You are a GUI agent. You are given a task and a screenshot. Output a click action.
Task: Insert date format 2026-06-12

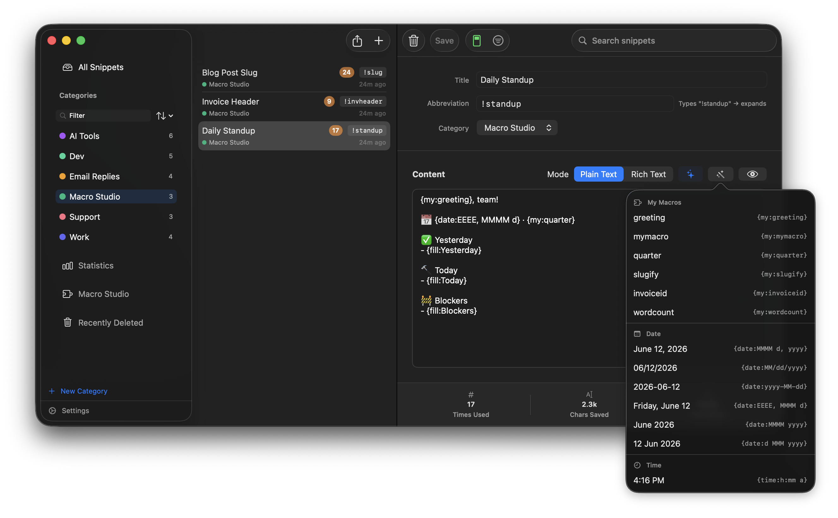pos(720,387)
